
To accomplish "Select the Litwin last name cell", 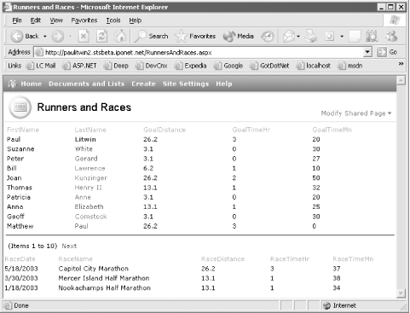I will [85, 139].
